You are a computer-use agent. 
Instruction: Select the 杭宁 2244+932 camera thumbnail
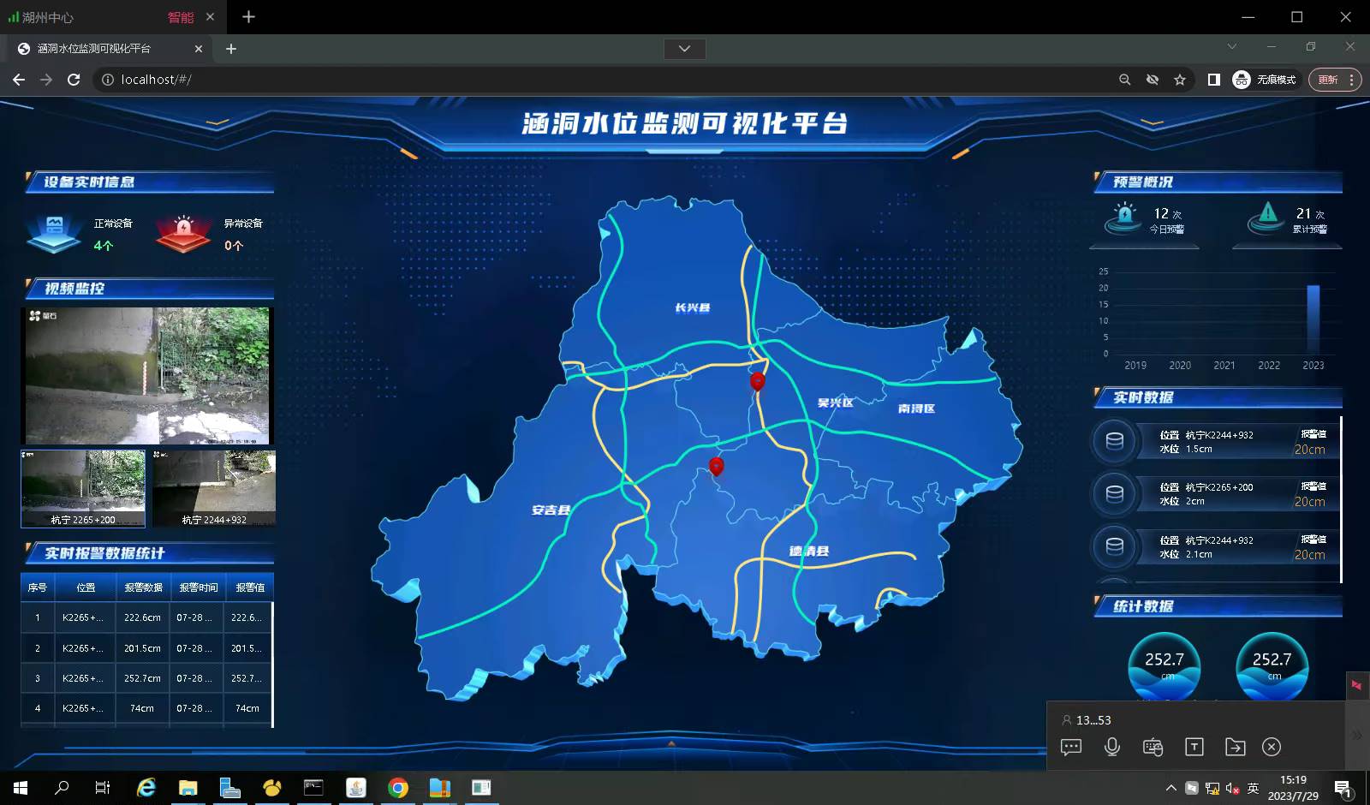[x=214, y=488]
